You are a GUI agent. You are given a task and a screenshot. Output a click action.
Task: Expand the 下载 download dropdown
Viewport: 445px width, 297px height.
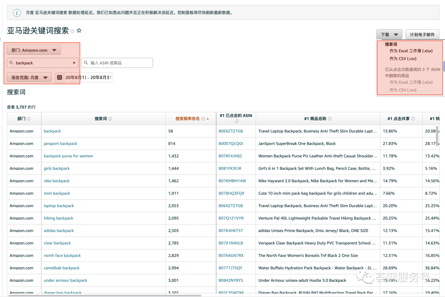click(389, 35)
